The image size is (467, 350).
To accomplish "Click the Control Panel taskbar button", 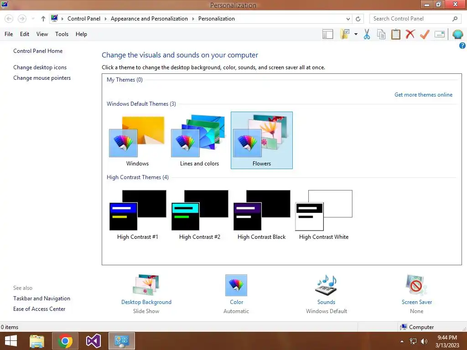I will click(121, 341).
